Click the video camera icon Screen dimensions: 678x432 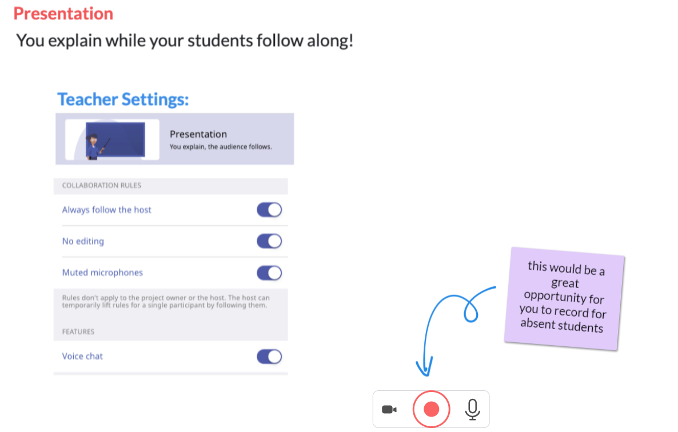[x=389, y=409]
